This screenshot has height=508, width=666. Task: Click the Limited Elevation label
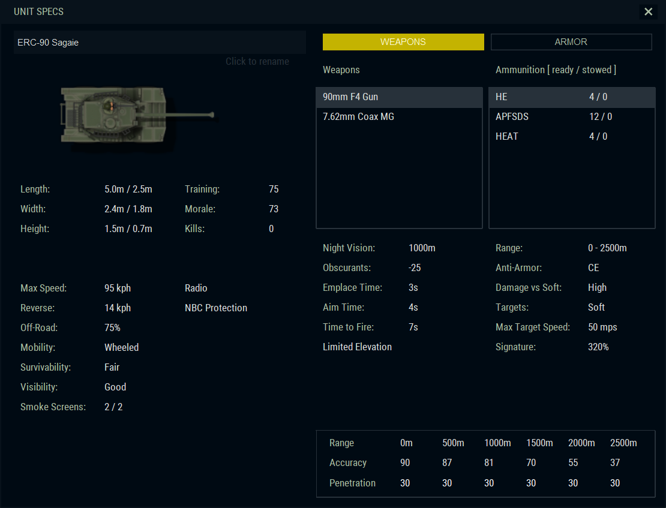coord(357,347)
